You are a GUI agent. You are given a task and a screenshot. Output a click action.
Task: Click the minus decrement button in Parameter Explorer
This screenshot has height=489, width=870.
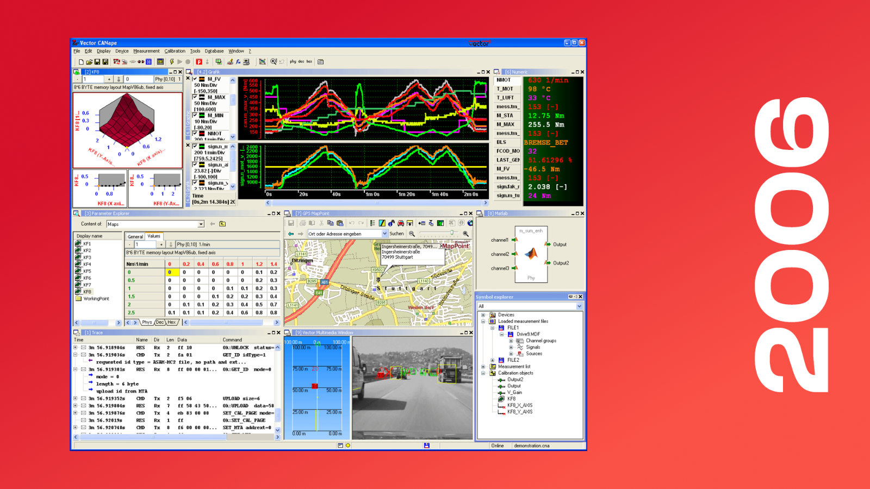[x=129, y=244]
